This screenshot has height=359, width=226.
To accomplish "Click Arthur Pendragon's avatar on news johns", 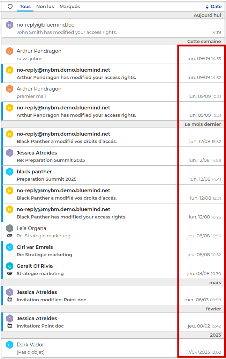I will click(10, 51).
